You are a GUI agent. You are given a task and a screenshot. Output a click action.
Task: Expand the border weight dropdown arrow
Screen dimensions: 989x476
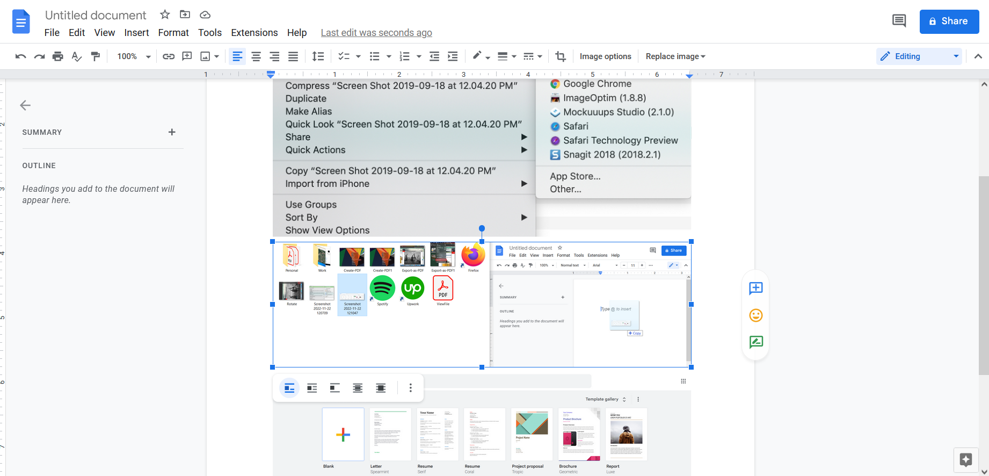[514, 56]
